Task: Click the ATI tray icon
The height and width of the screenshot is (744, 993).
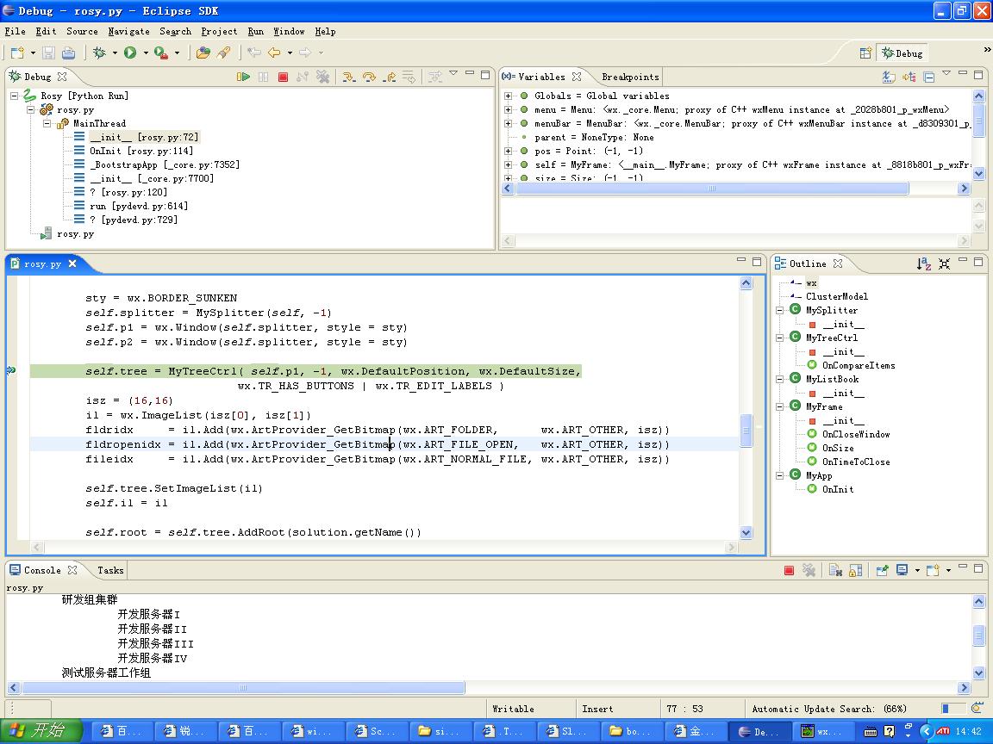Action: 944,731
